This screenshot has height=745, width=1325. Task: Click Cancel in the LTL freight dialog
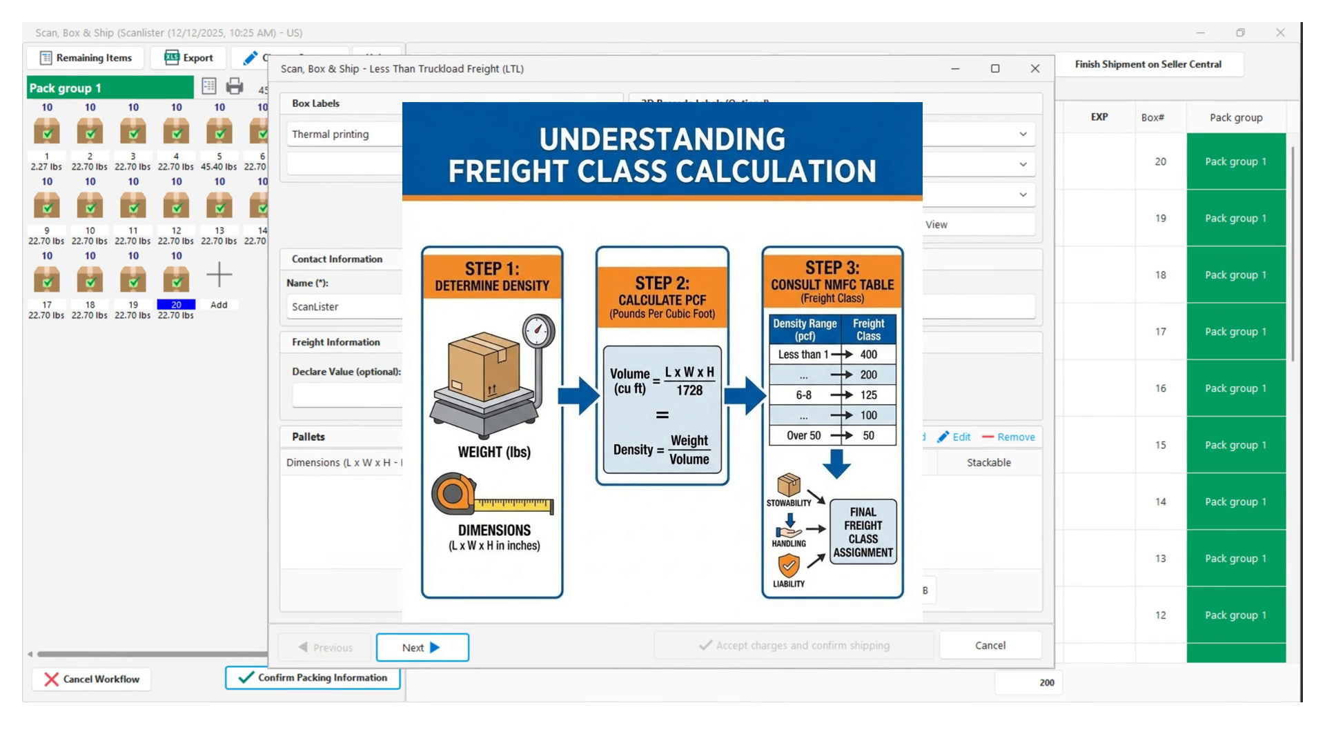(990, 645)
